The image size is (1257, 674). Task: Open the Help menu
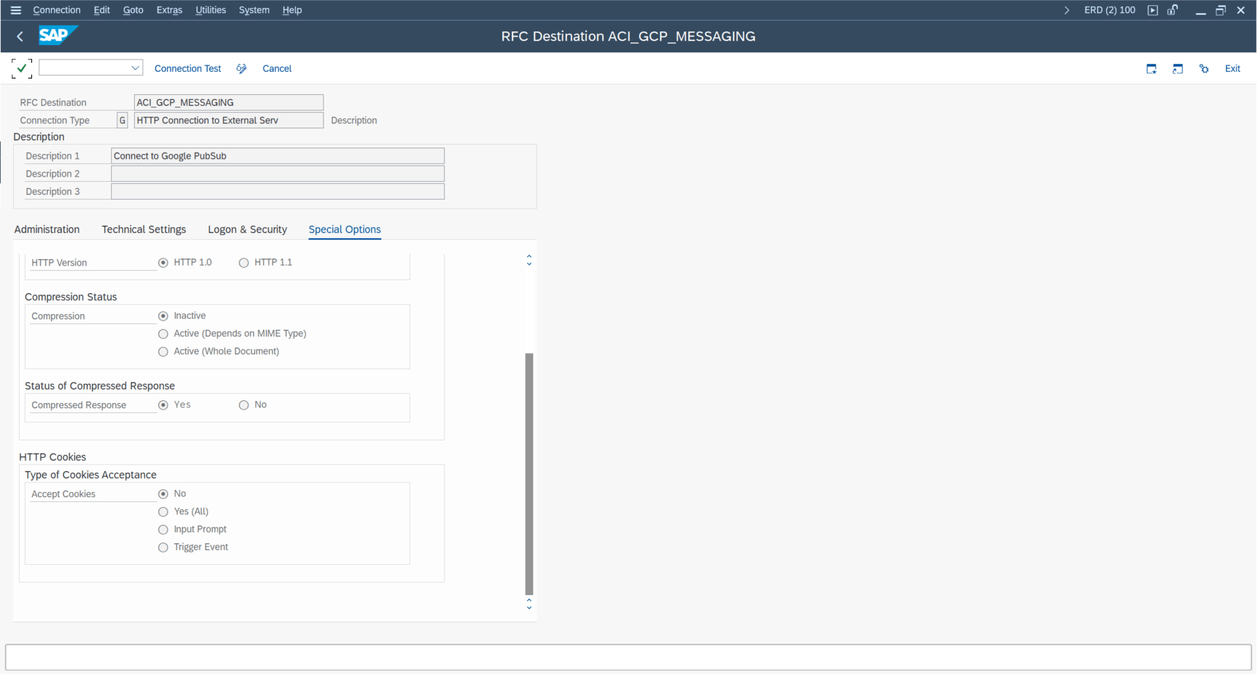(x=292, y=10)
